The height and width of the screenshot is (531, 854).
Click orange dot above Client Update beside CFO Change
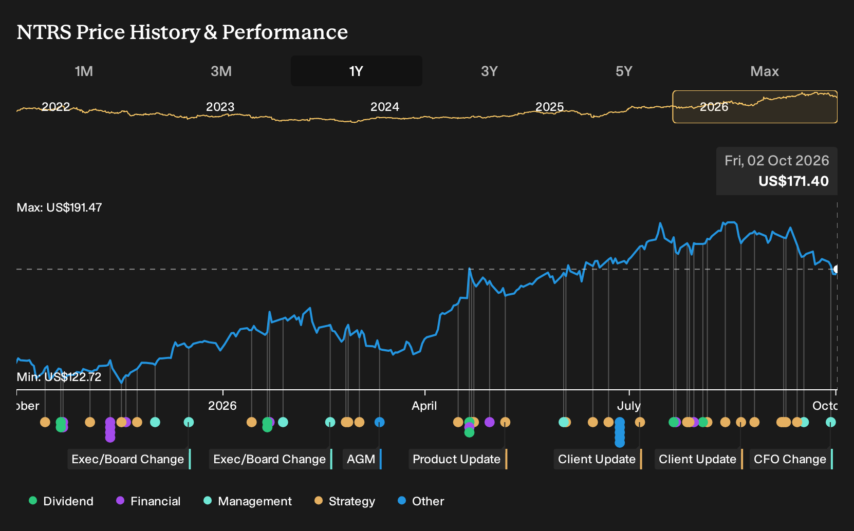740,422
